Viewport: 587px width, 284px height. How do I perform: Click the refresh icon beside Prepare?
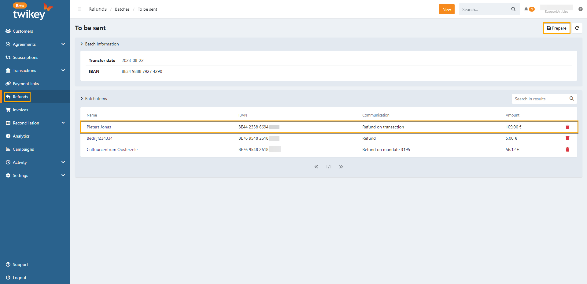[x=577, y=28]
